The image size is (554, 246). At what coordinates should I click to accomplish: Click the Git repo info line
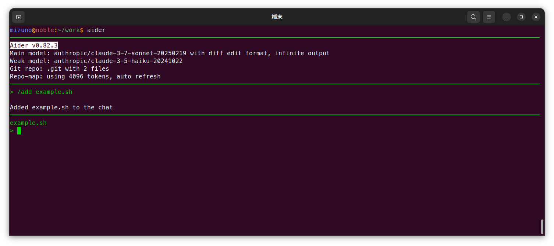point(59,69)
